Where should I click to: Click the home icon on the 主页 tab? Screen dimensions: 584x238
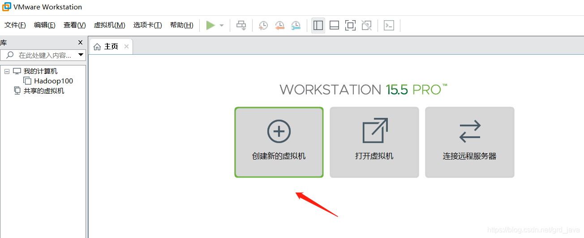click(x=97, y=47)
